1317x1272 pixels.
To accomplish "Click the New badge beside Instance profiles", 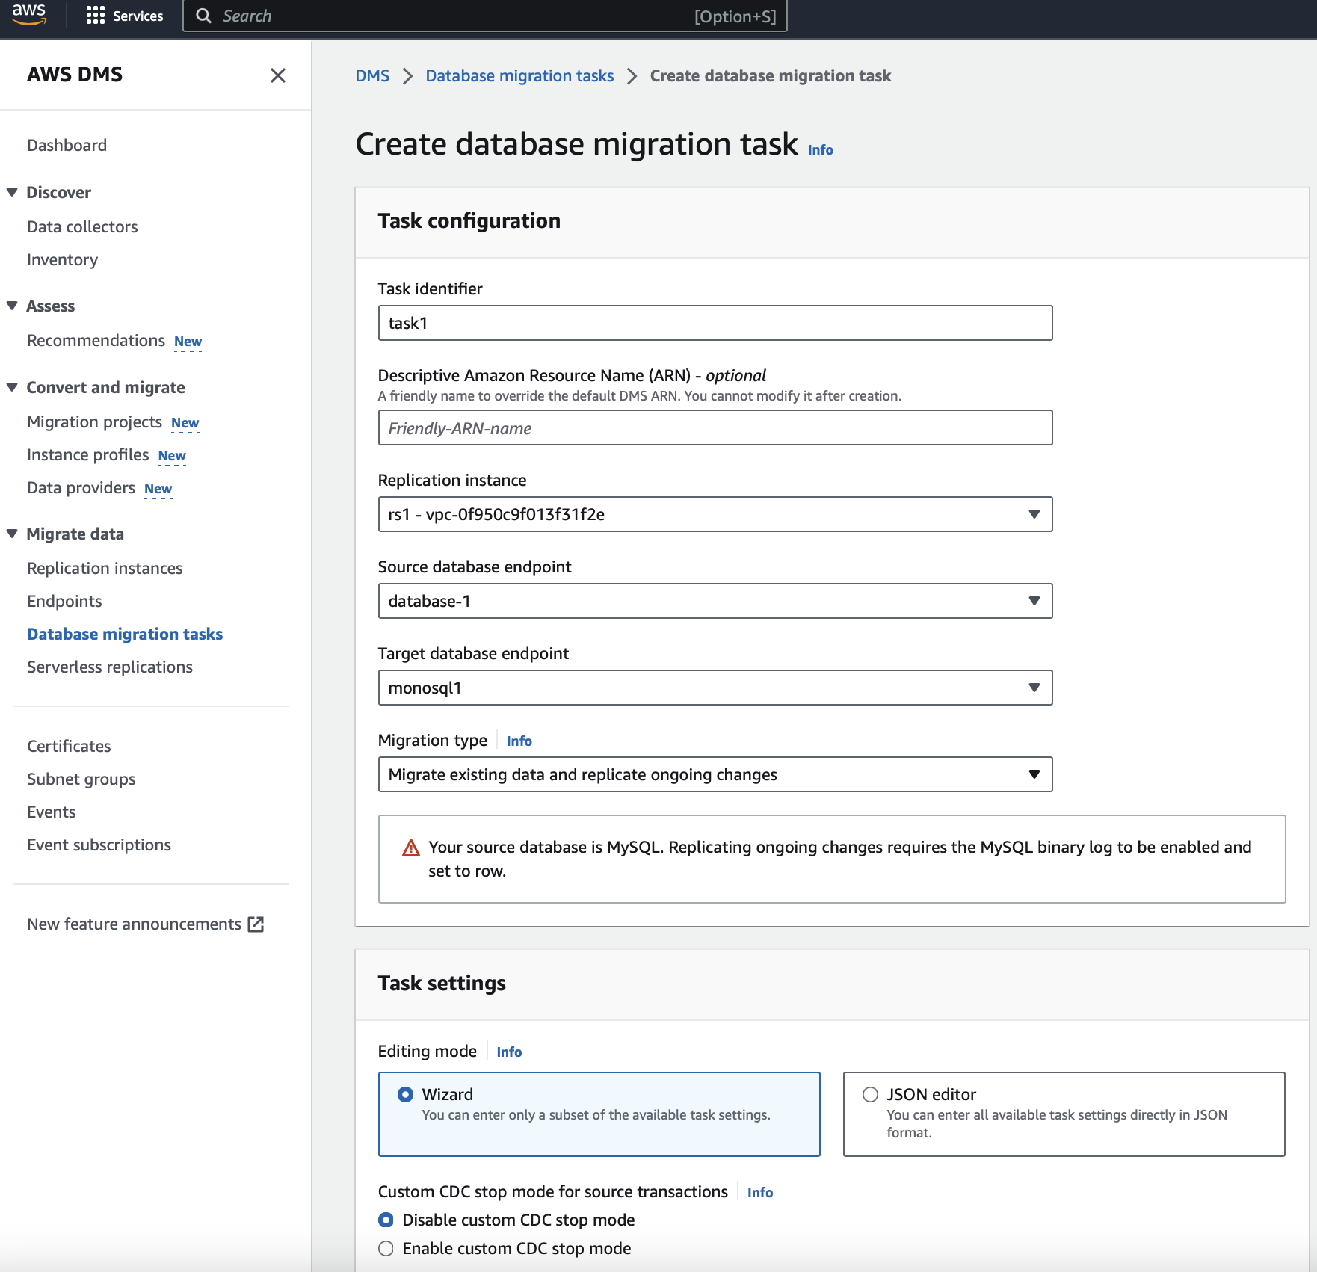I will coord(172,456).
